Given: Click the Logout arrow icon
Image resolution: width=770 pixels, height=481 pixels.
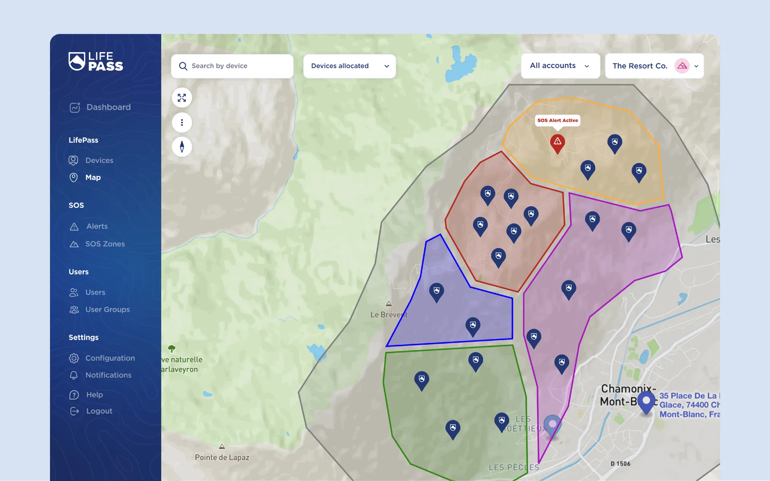Looking at the screenshot, I should [75, 411].
